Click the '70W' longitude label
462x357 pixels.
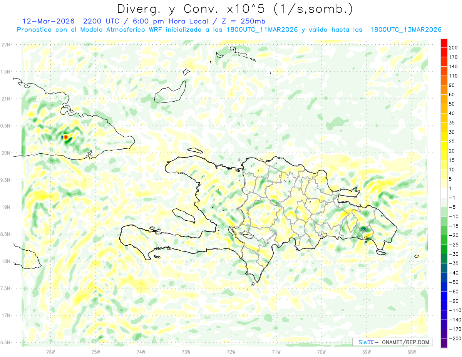click(321, 352)
